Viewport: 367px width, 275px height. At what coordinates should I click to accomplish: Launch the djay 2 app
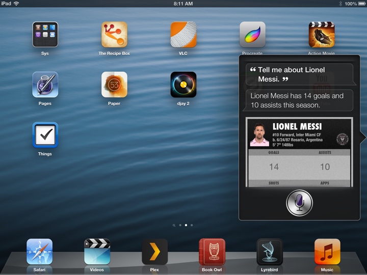coord(183,85)
